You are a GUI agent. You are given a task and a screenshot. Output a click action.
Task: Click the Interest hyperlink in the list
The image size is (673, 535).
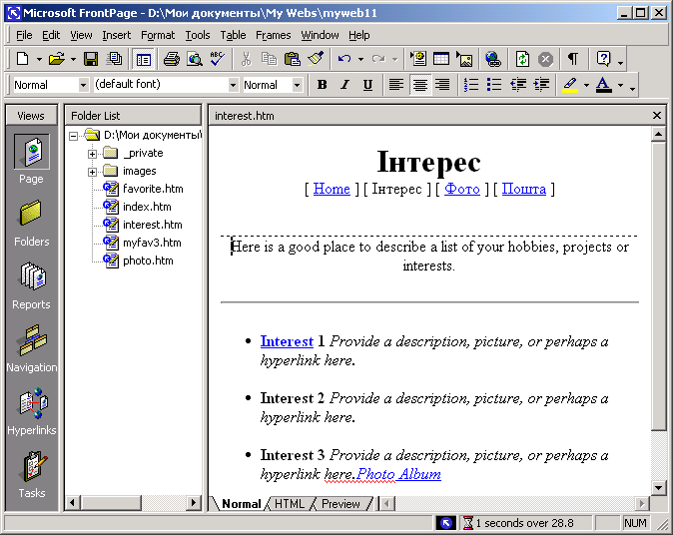[x=287, y=341]
